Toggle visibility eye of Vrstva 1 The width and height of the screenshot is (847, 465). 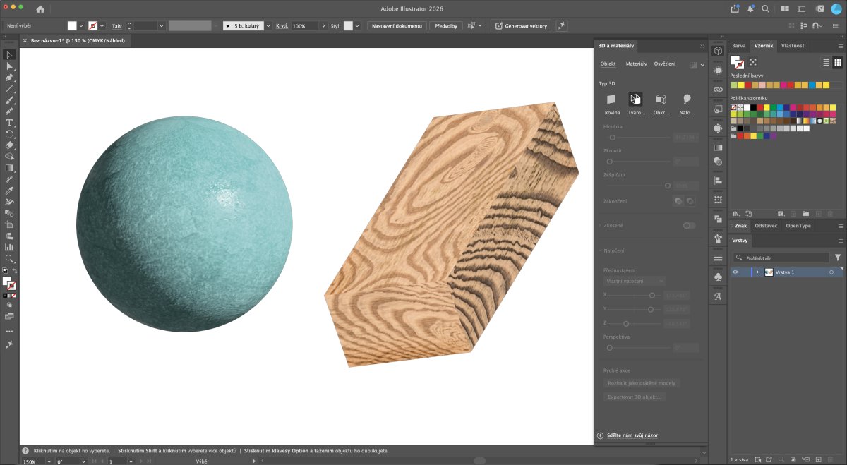click(735, 272)
